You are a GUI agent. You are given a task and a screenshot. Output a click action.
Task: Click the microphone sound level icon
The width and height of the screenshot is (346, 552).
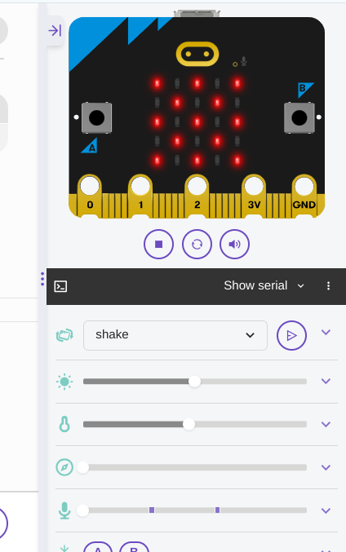tap(64, 510)
